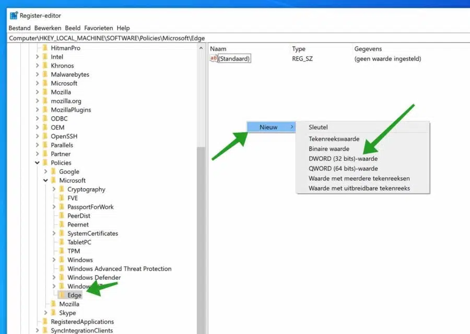The image size is (470, 334).
Task: Click the Type column header
Action: (299, 49)
